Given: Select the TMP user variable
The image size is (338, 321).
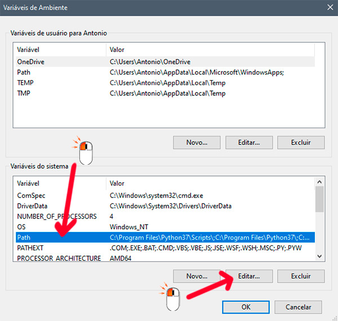Looking at the screenshot, I should coord(165,93).
